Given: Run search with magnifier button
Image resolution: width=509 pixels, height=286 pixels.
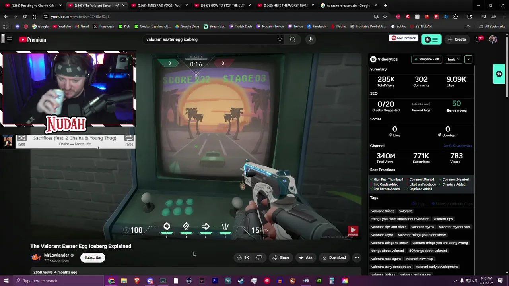Looking at the screenshot, I should coord(293,39).
